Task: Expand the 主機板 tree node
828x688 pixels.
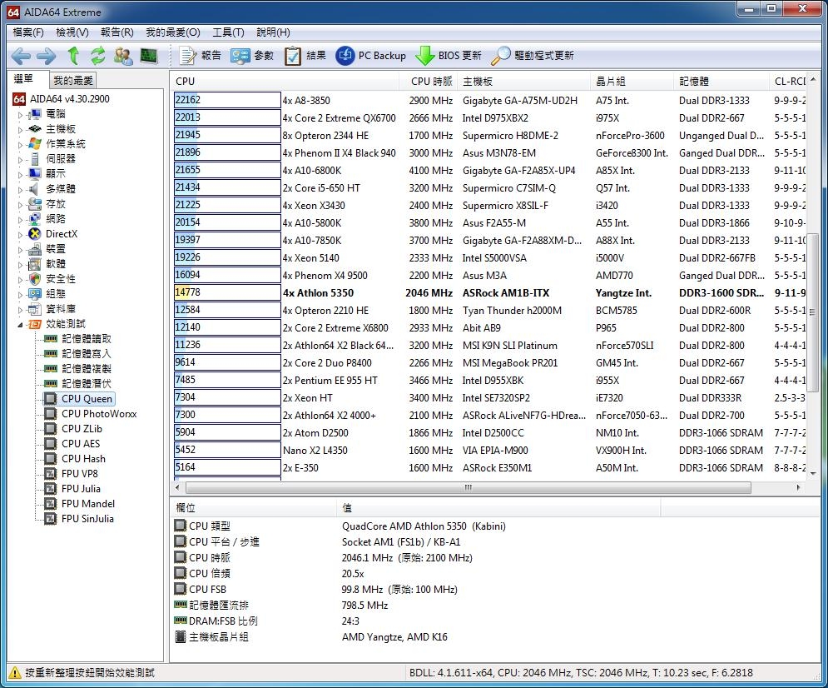Action: [x=20, y=129]
